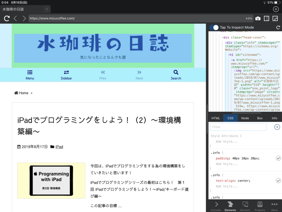Image resolution: width=282 pixels, height=212 pixels.
Task: Add a new CSS rule with plus
Action: click(277, 127)
